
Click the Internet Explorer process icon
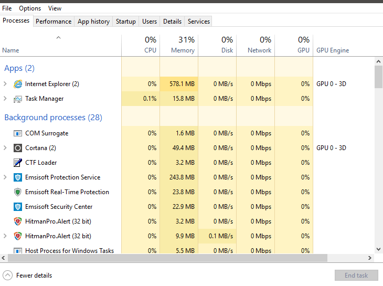18,84
